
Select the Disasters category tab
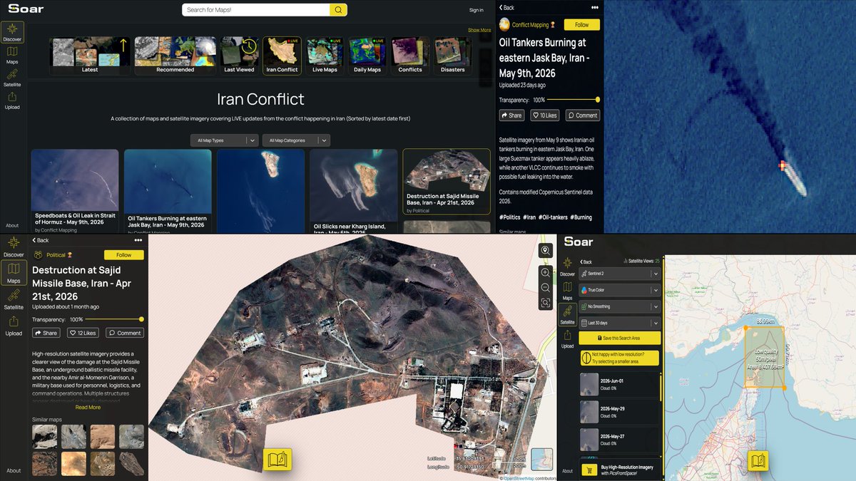[453, 56]
